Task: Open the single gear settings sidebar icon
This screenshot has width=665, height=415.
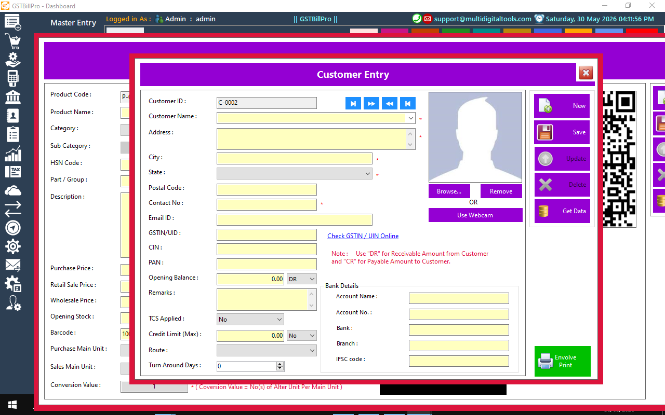Action: point(13,246)
